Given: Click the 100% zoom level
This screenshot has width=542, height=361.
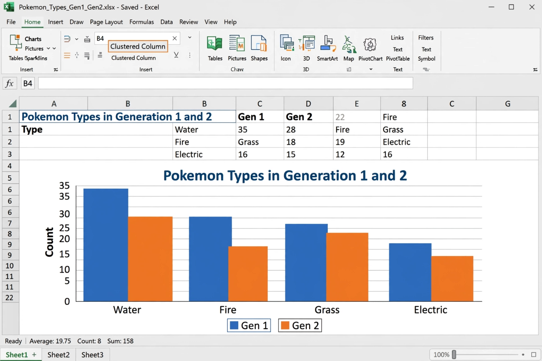Looking at the screenshot, I should (441, 354).
